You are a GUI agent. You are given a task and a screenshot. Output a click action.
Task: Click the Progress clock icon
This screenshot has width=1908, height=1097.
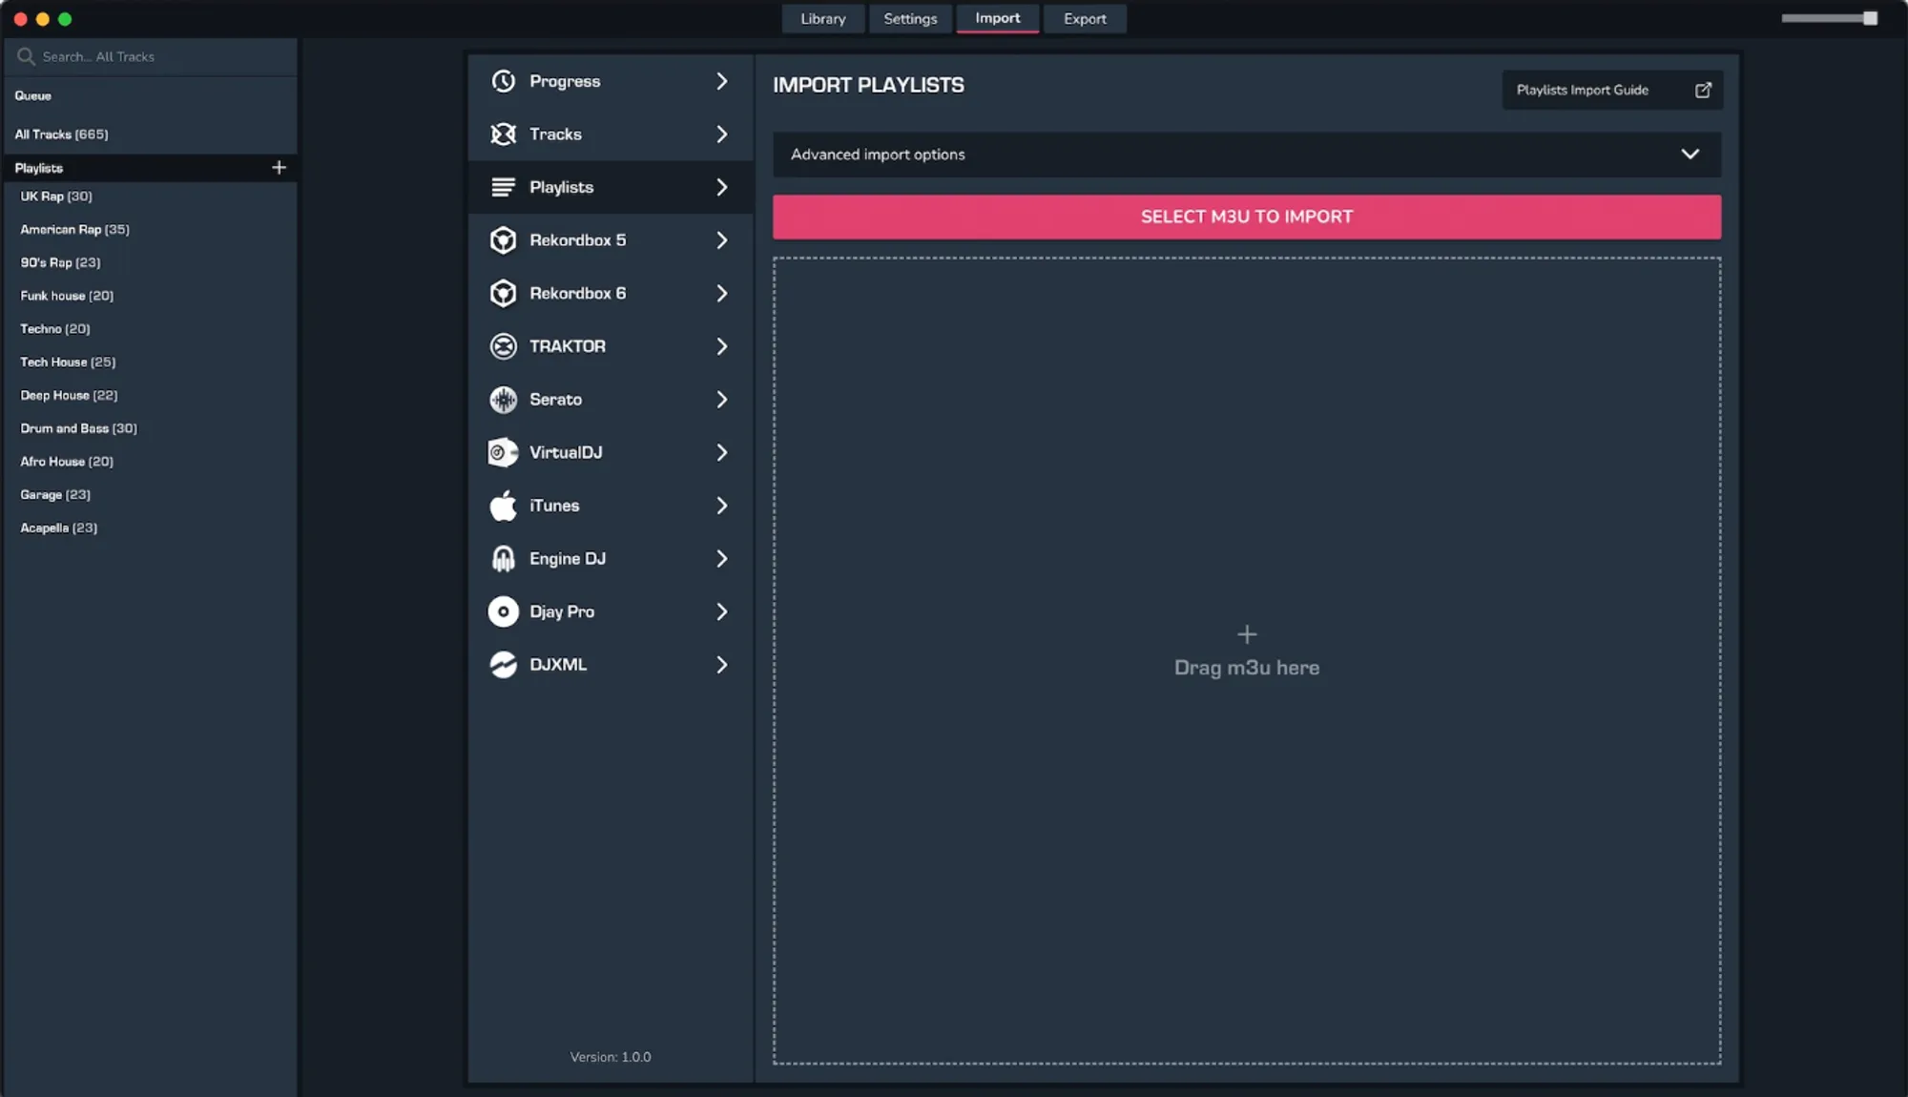[503, 81]
